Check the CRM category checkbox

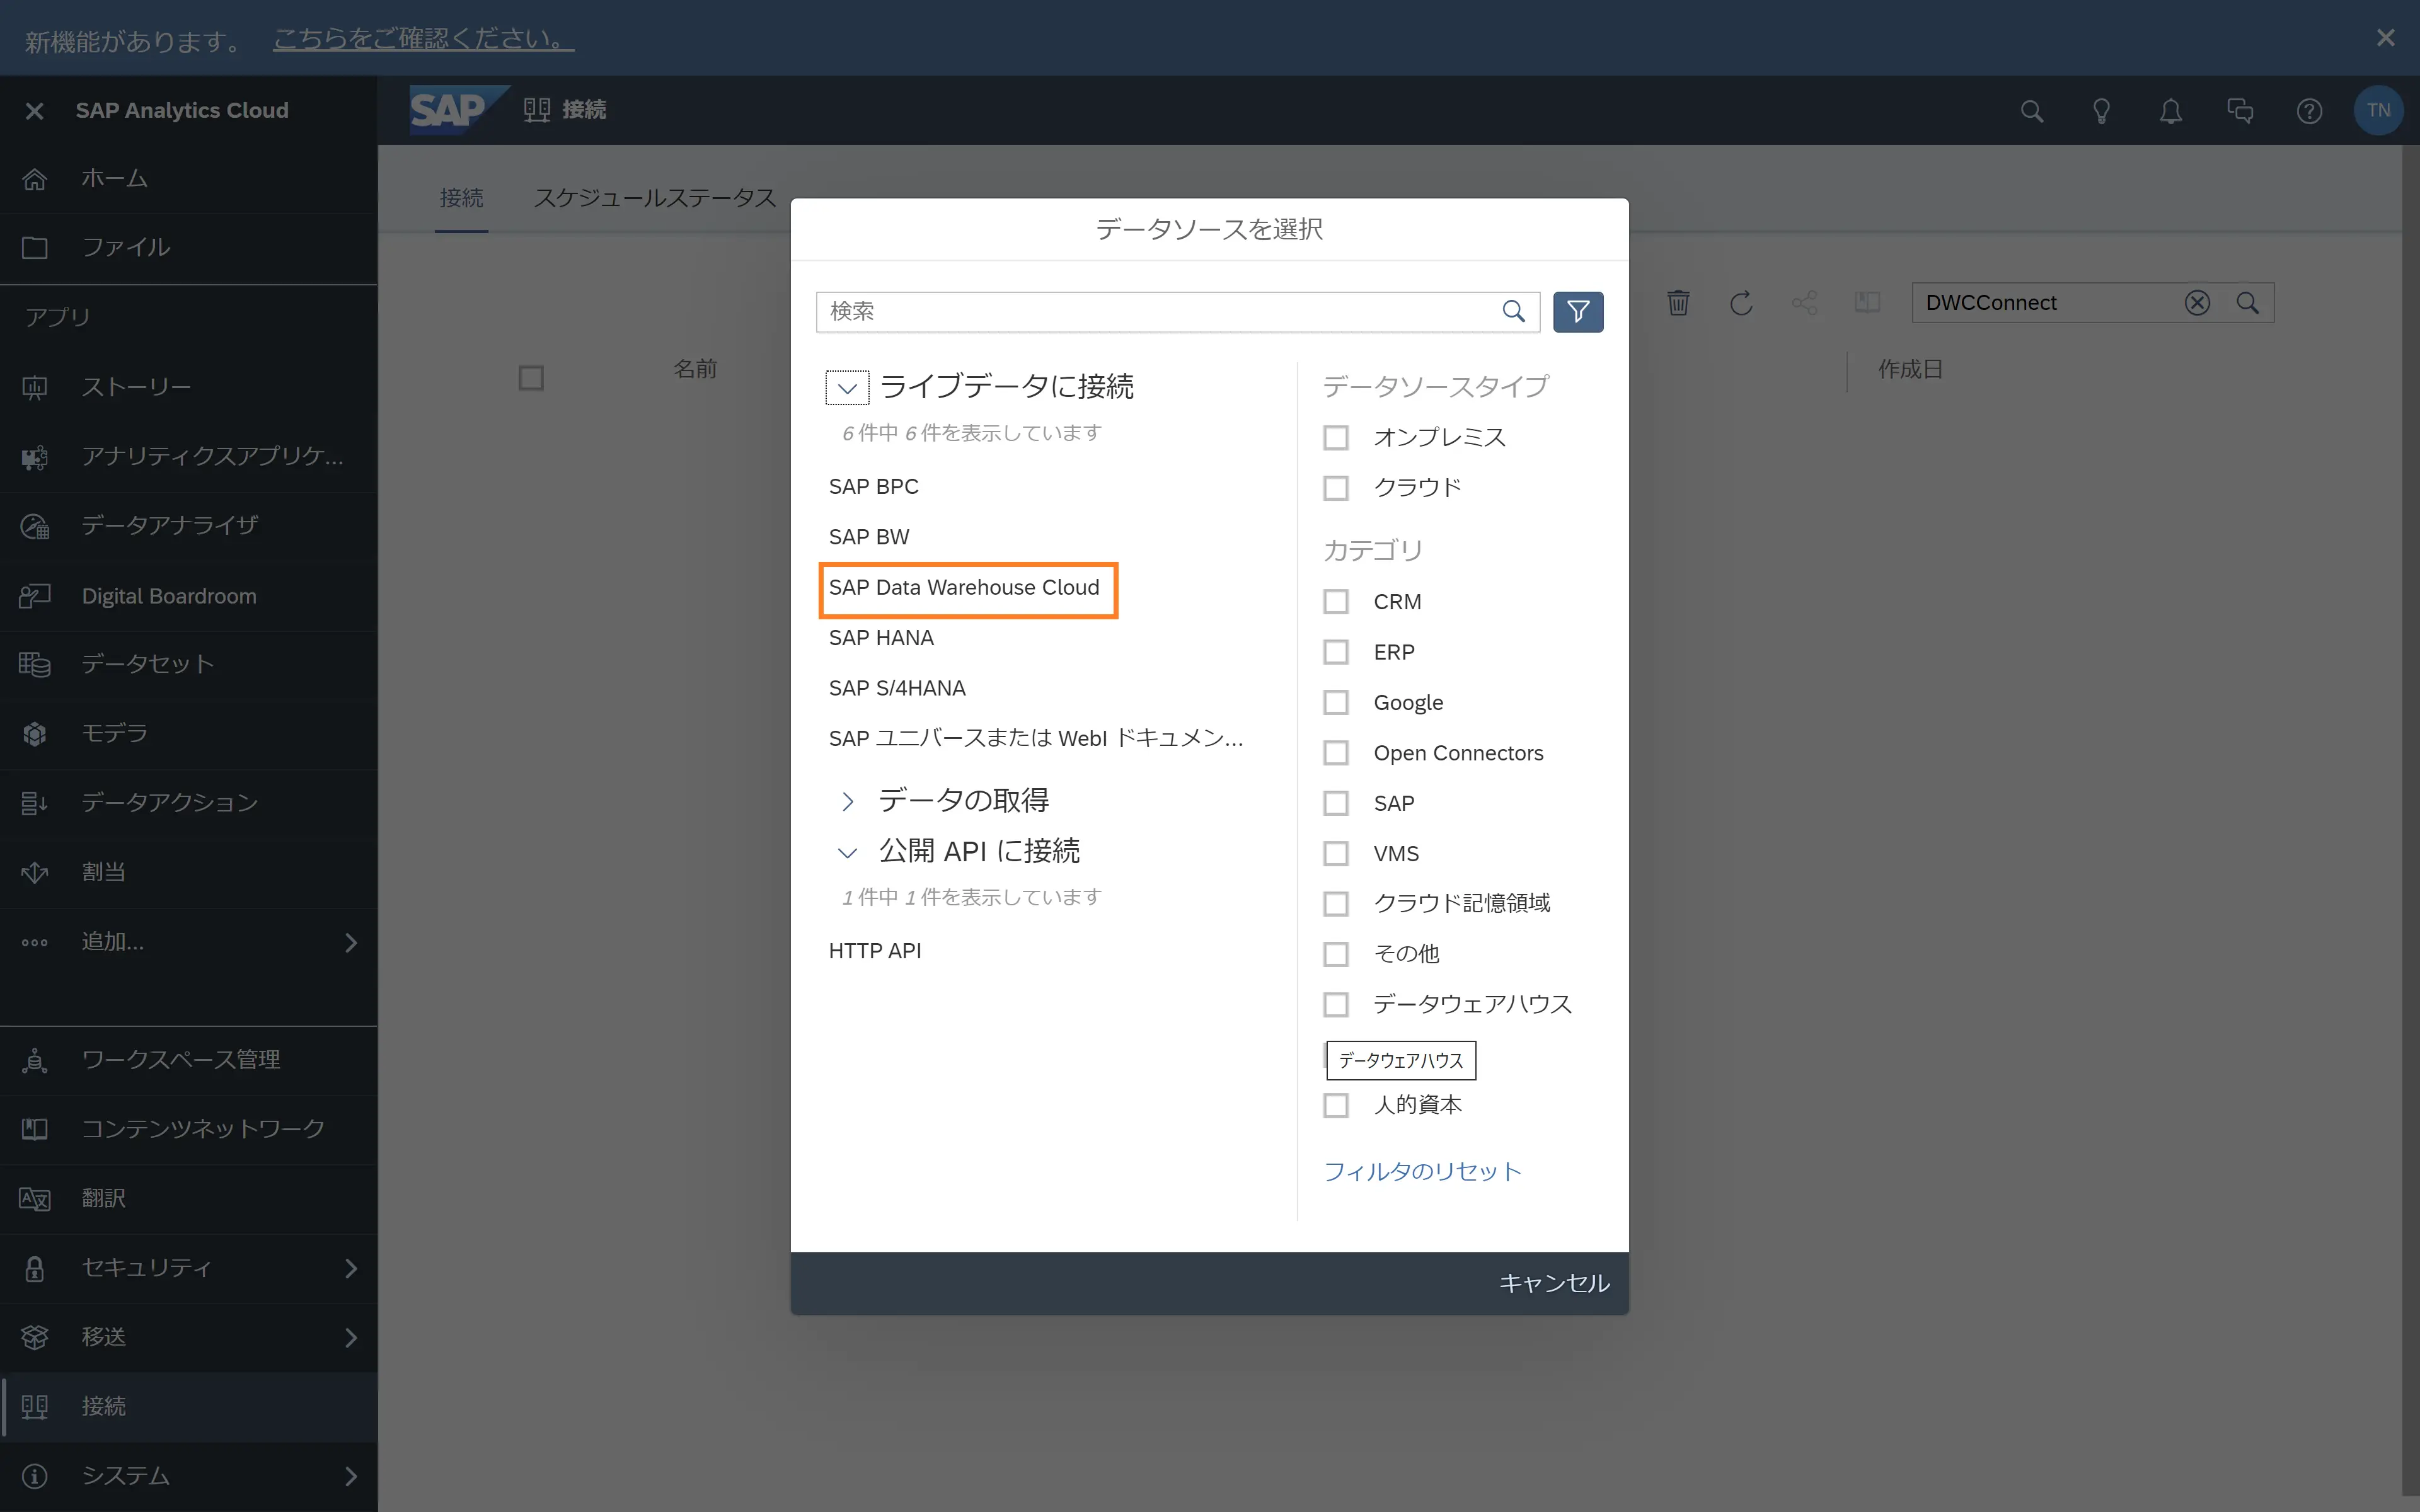(x=1335, y=602)
